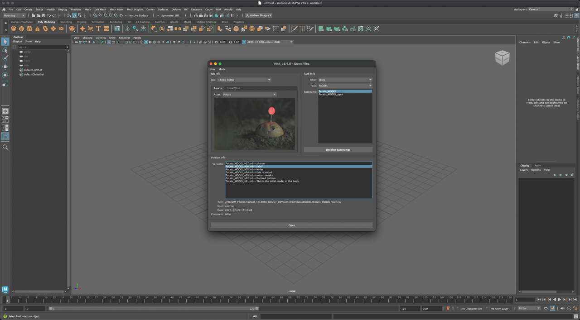Switch to the Show/Shot tab

[x=233, y=88]
